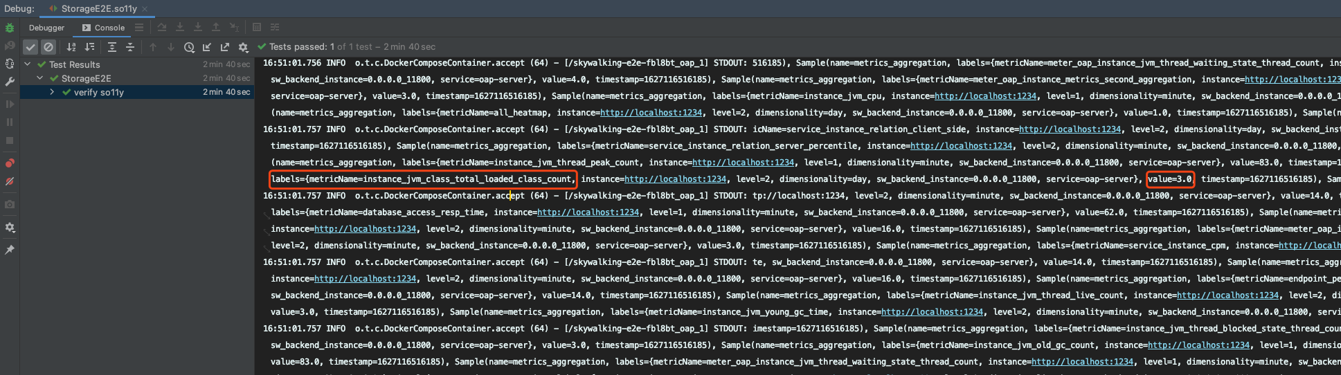
Task: Switch to the Debugger tab
Action: [46, 28]
